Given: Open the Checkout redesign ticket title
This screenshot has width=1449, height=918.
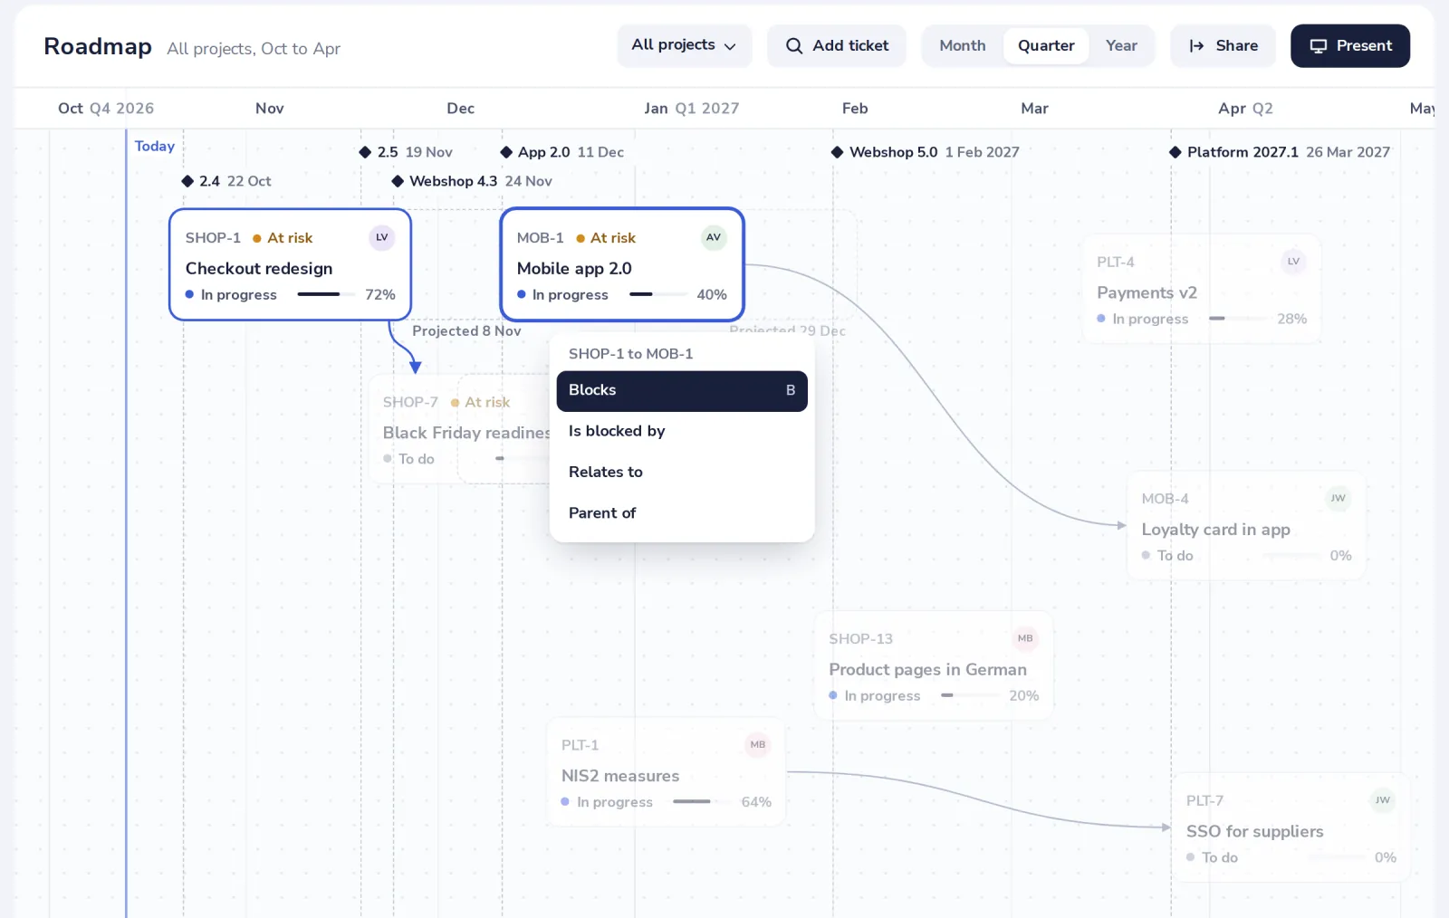Looking at the screenshot, I should pyautogui.click(x=259, y=269).
